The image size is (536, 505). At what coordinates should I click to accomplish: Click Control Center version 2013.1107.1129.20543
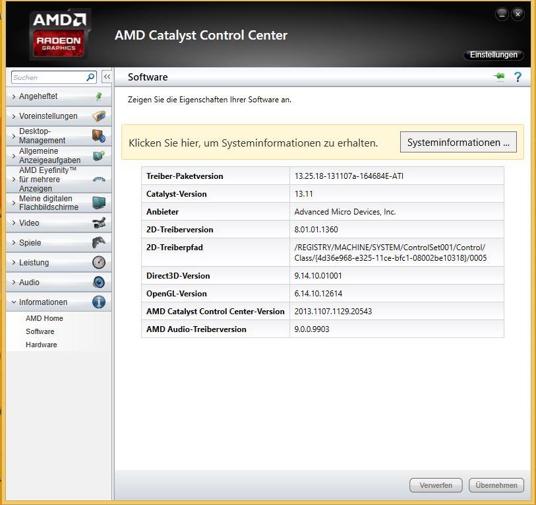pos(333,311)
